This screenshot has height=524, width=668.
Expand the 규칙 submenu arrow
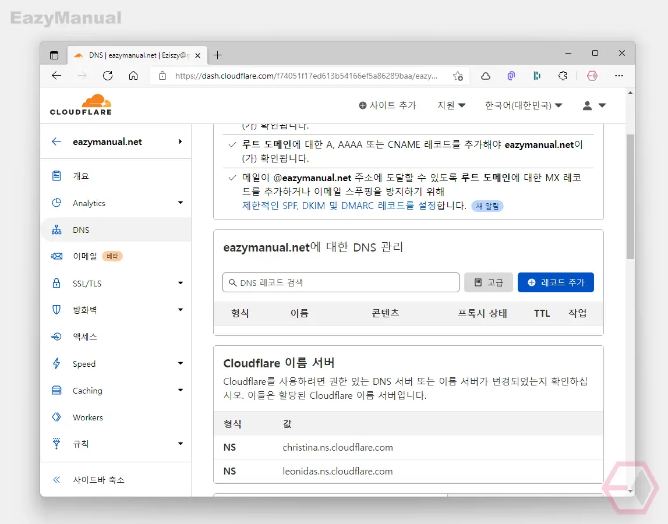pyautogui.click(x=181, y=444)
